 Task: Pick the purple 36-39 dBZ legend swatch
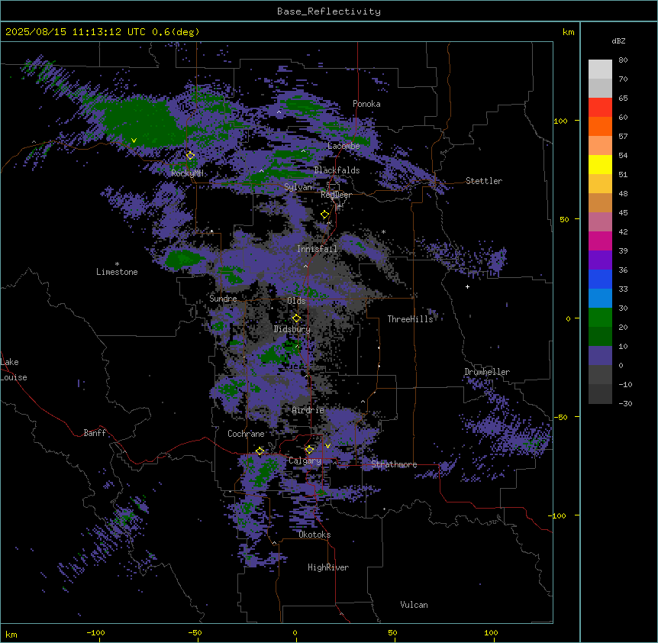click(600, 260)
